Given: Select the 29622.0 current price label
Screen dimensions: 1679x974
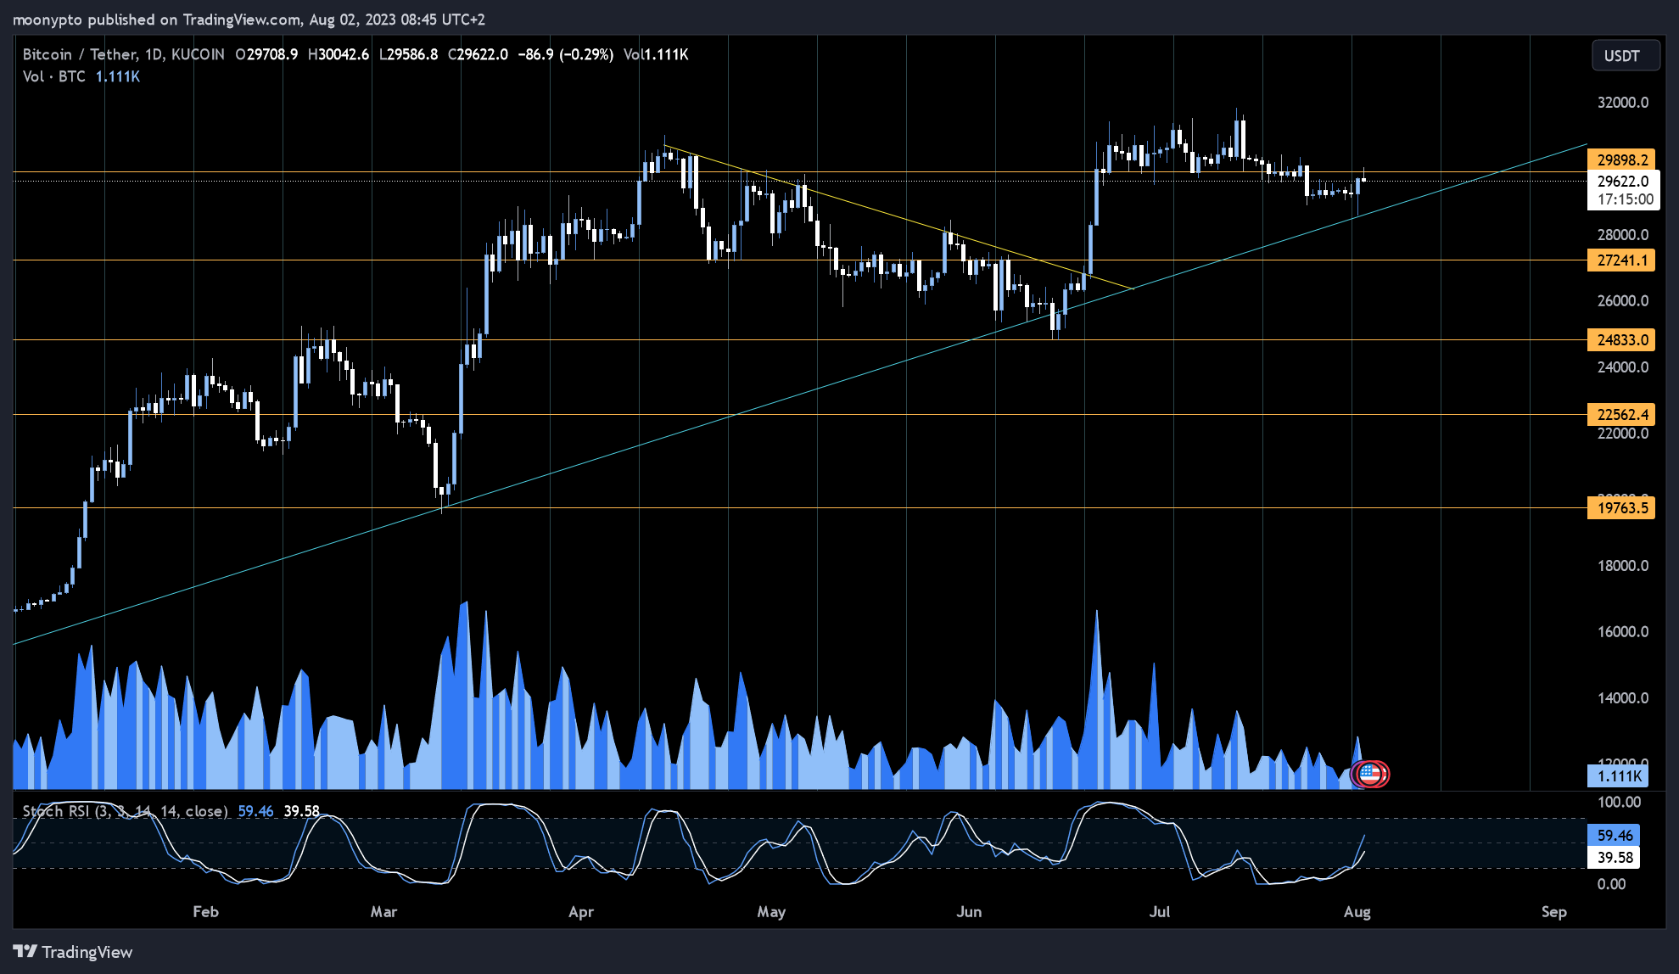Looking at the screenshot, I should 1623,181.
